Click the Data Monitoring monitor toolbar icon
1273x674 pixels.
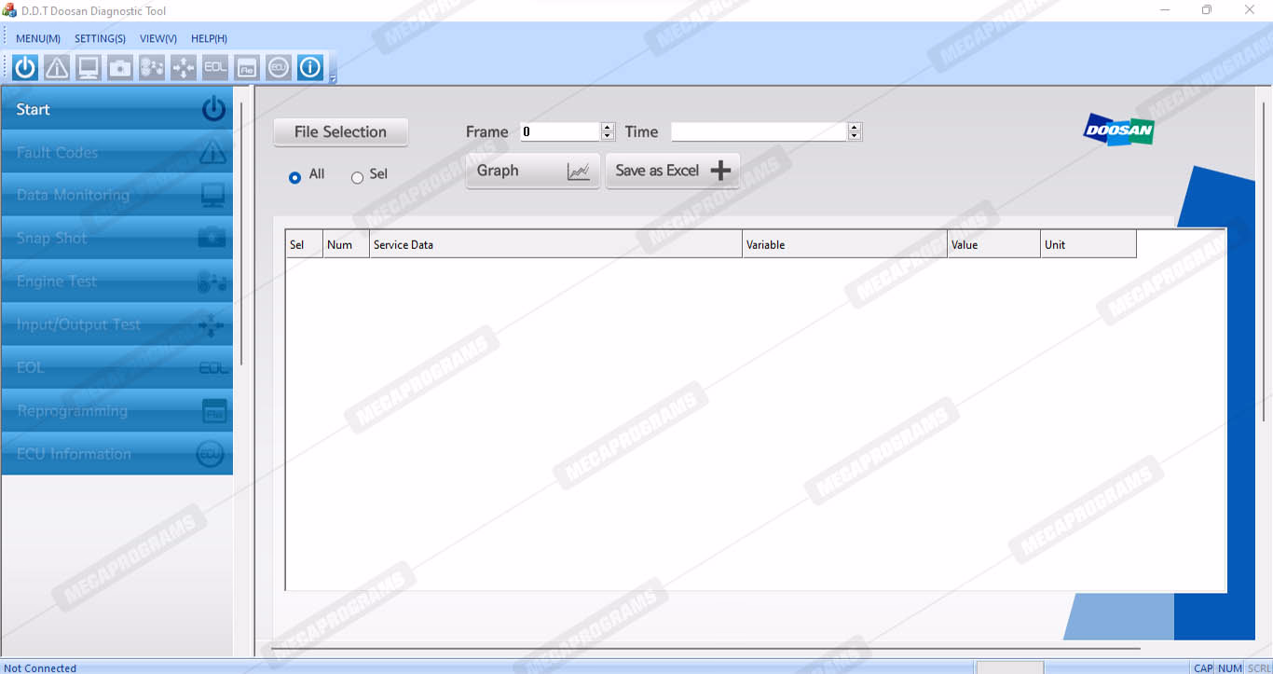click(89, 67)
